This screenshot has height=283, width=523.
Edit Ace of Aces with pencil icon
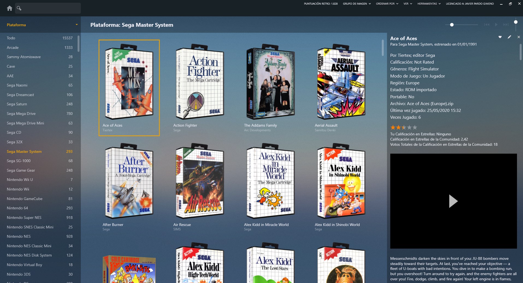(x=509, y=37)
